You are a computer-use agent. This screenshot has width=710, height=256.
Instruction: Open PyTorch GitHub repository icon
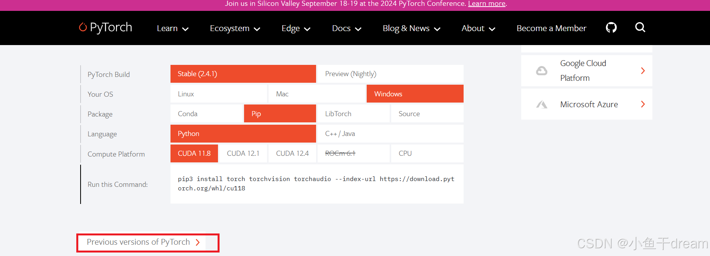[611, 28]
